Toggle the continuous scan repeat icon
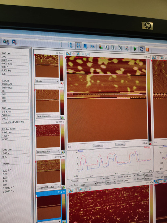Viewport: 167px width, 223px height. (141, 49)
